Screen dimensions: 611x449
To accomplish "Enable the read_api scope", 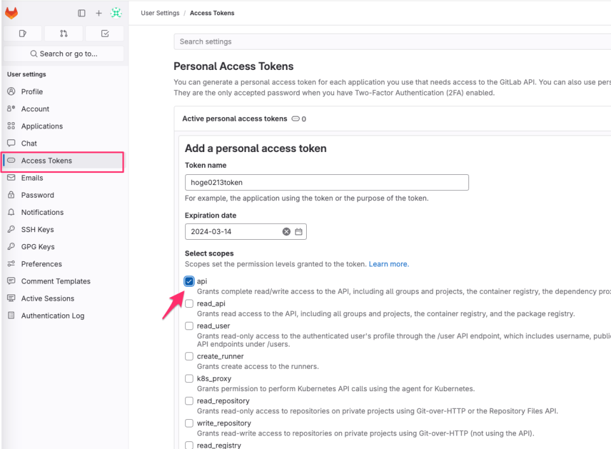I will (189, 303).
